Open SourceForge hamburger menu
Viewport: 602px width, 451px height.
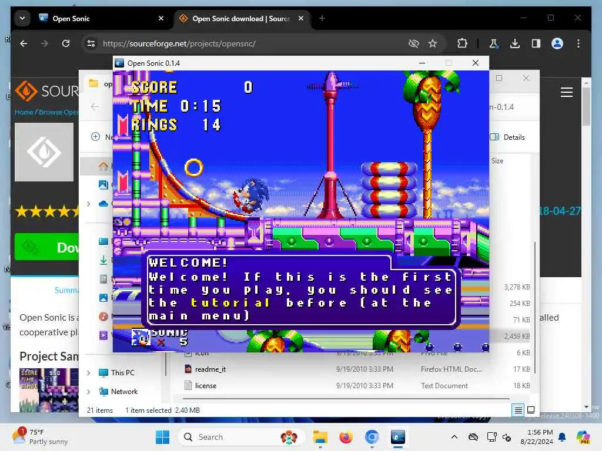click(x=567, y=92)
